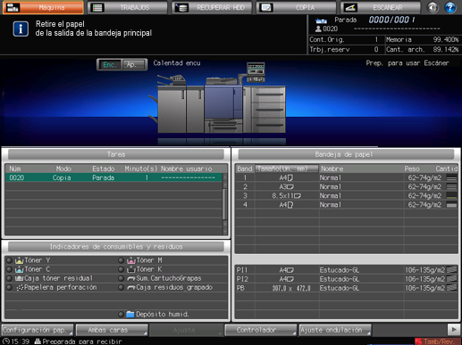Click tray 4 paper quantity level indicator
The height and width of the screenshot is (345, 462).
(452, 205)
